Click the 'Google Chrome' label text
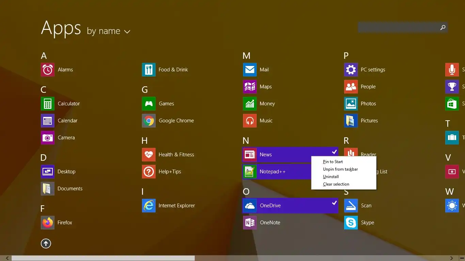This screenshot has height=261, width=465. (176, 121)
